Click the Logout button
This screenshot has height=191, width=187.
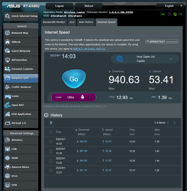(60, 6)
